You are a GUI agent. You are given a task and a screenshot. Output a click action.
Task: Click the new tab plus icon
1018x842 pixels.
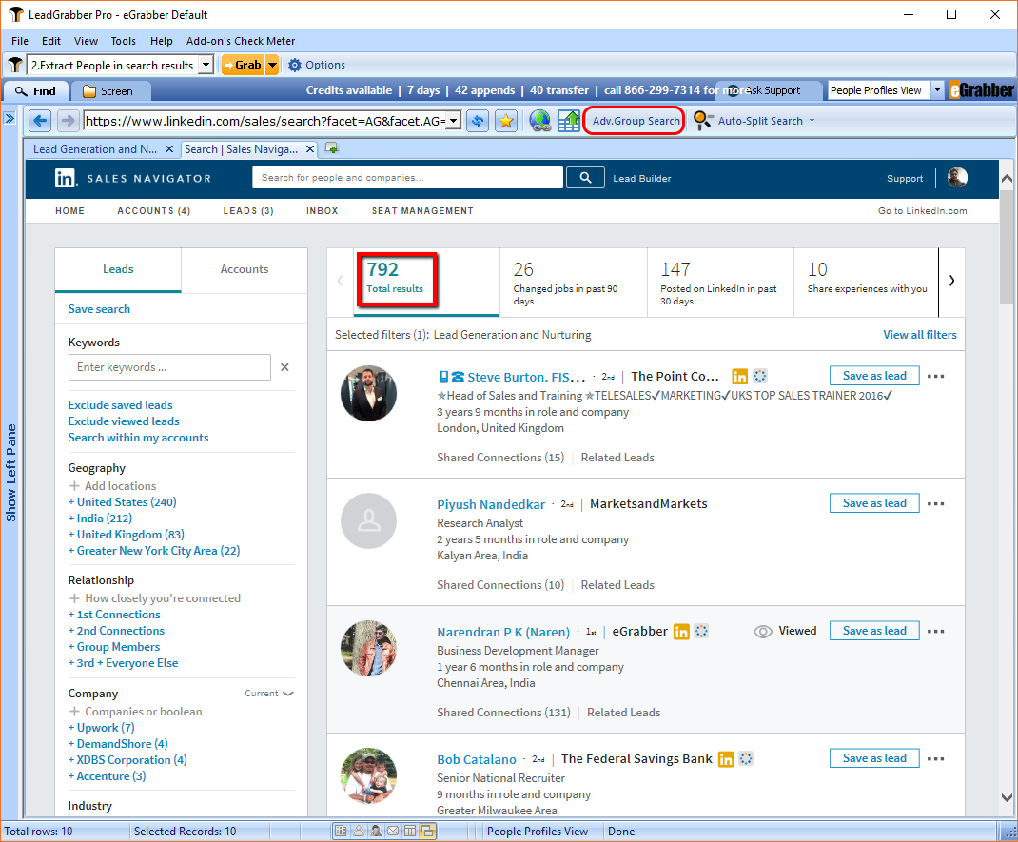point(332,148)
